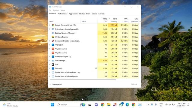Open the File menu

pos(50,10)
